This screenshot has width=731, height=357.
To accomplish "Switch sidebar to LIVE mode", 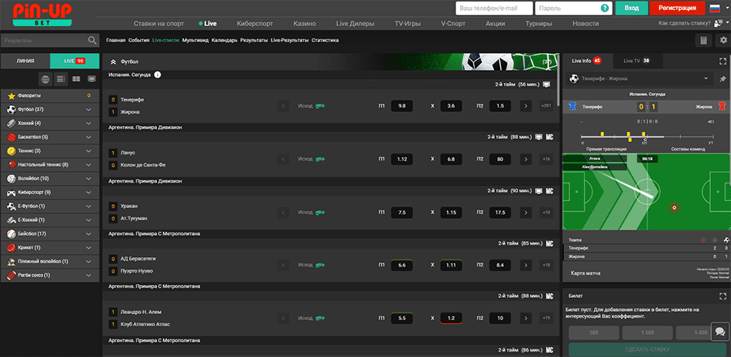I will 75,60.
